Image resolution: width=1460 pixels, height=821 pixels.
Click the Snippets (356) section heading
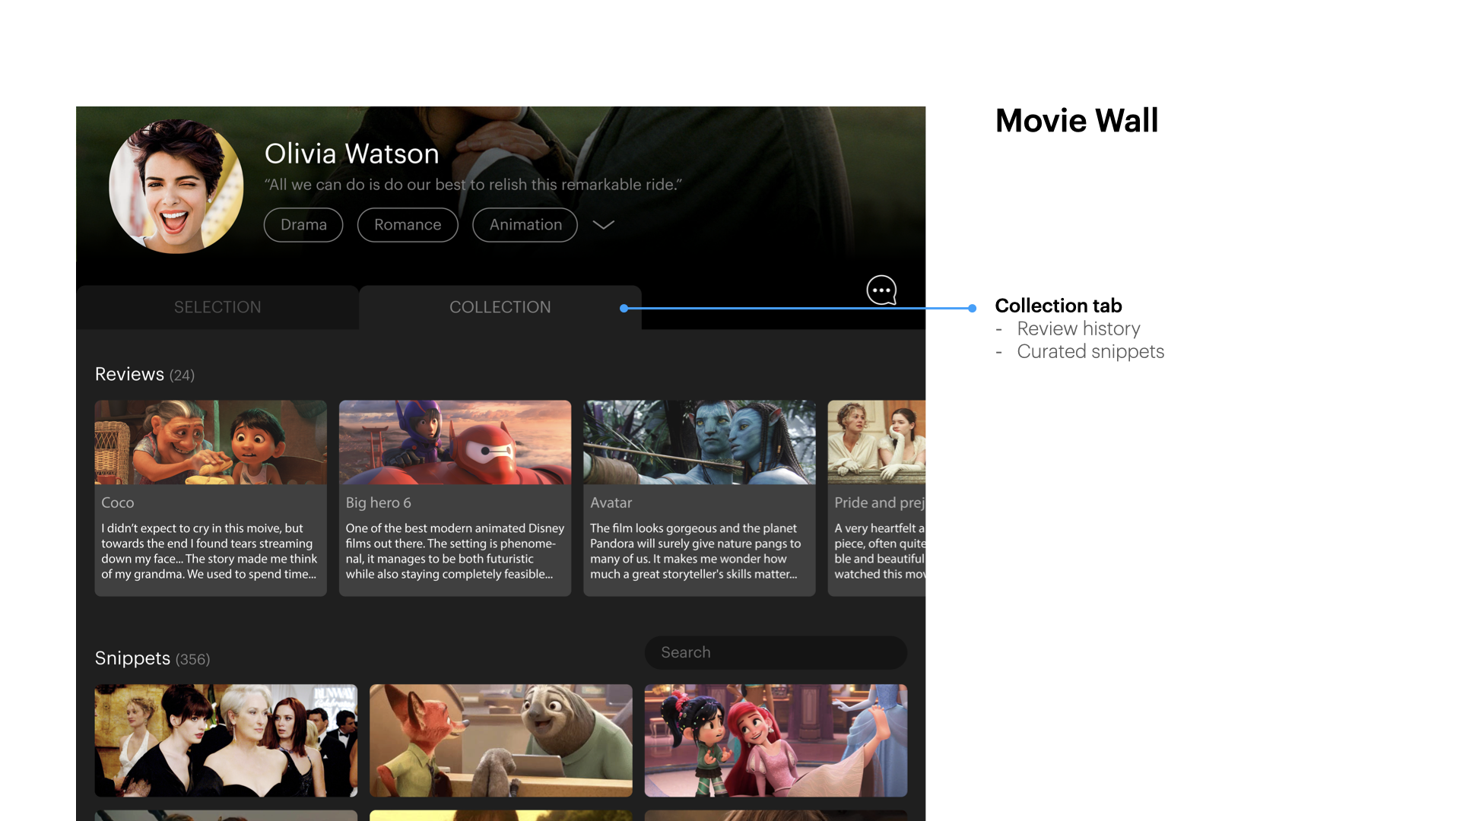152,658
